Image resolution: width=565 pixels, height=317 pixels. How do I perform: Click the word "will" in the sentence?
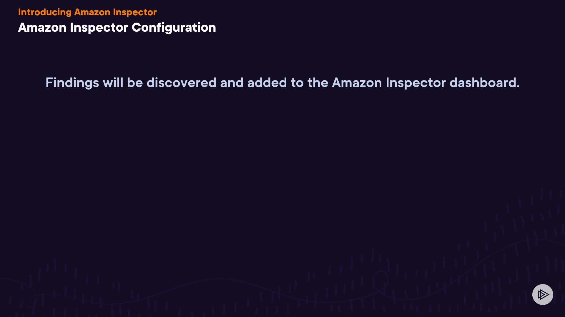pyautogui.click(x=113, y=83)
